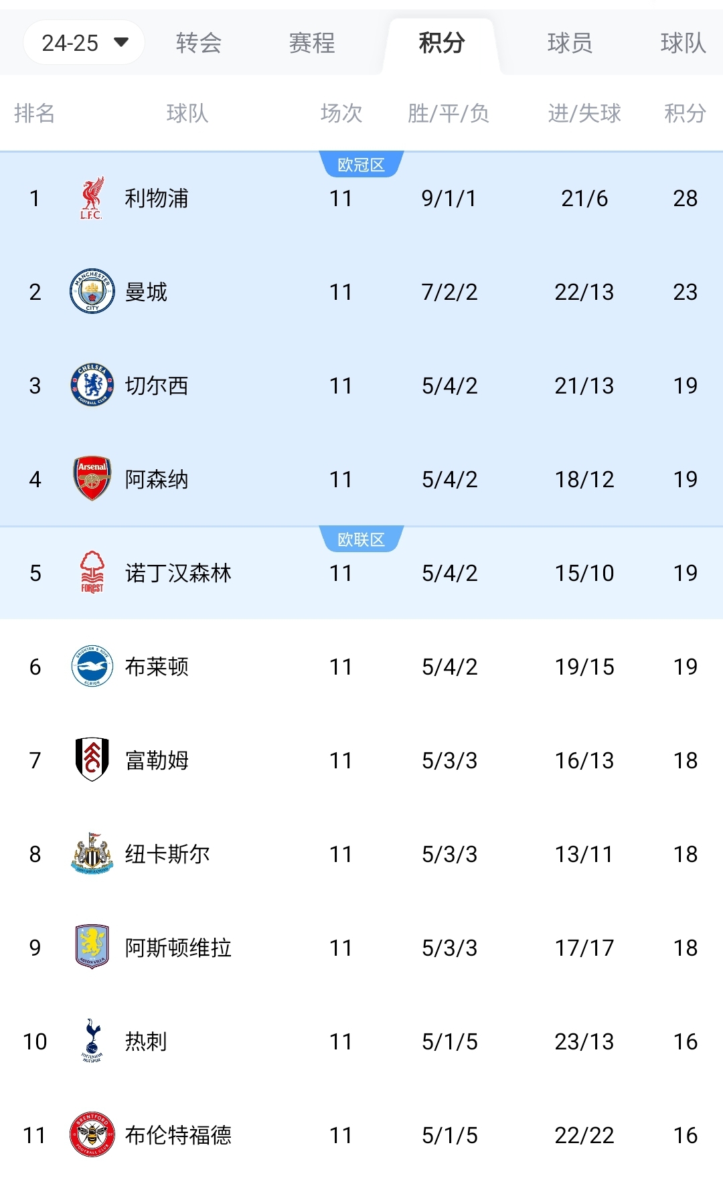Select the Chelsea club crest
Image resolution: width=723 pixels, height=1194 pixels.
[92, 386]
